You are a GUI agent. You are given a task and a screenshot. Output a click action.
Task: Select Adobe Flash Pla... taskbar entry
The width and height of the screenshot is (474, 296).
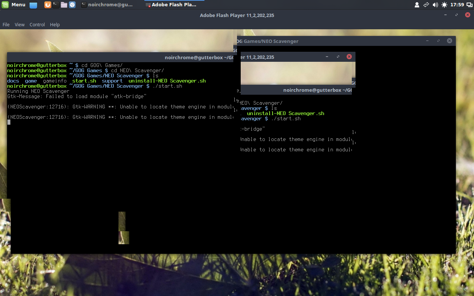[x=174, y=5]
